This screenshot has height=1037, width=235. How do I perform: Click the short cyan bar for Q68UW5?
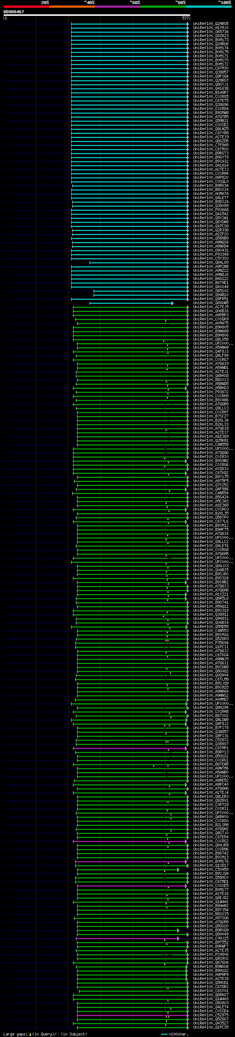point(131,303)
